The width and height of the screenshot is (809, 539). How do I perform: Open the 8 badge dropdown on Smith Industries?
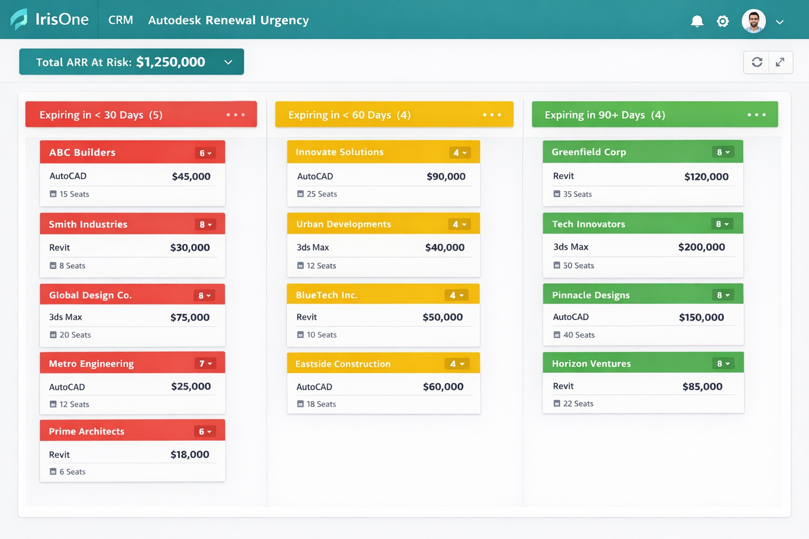click(x=205, y=225)
